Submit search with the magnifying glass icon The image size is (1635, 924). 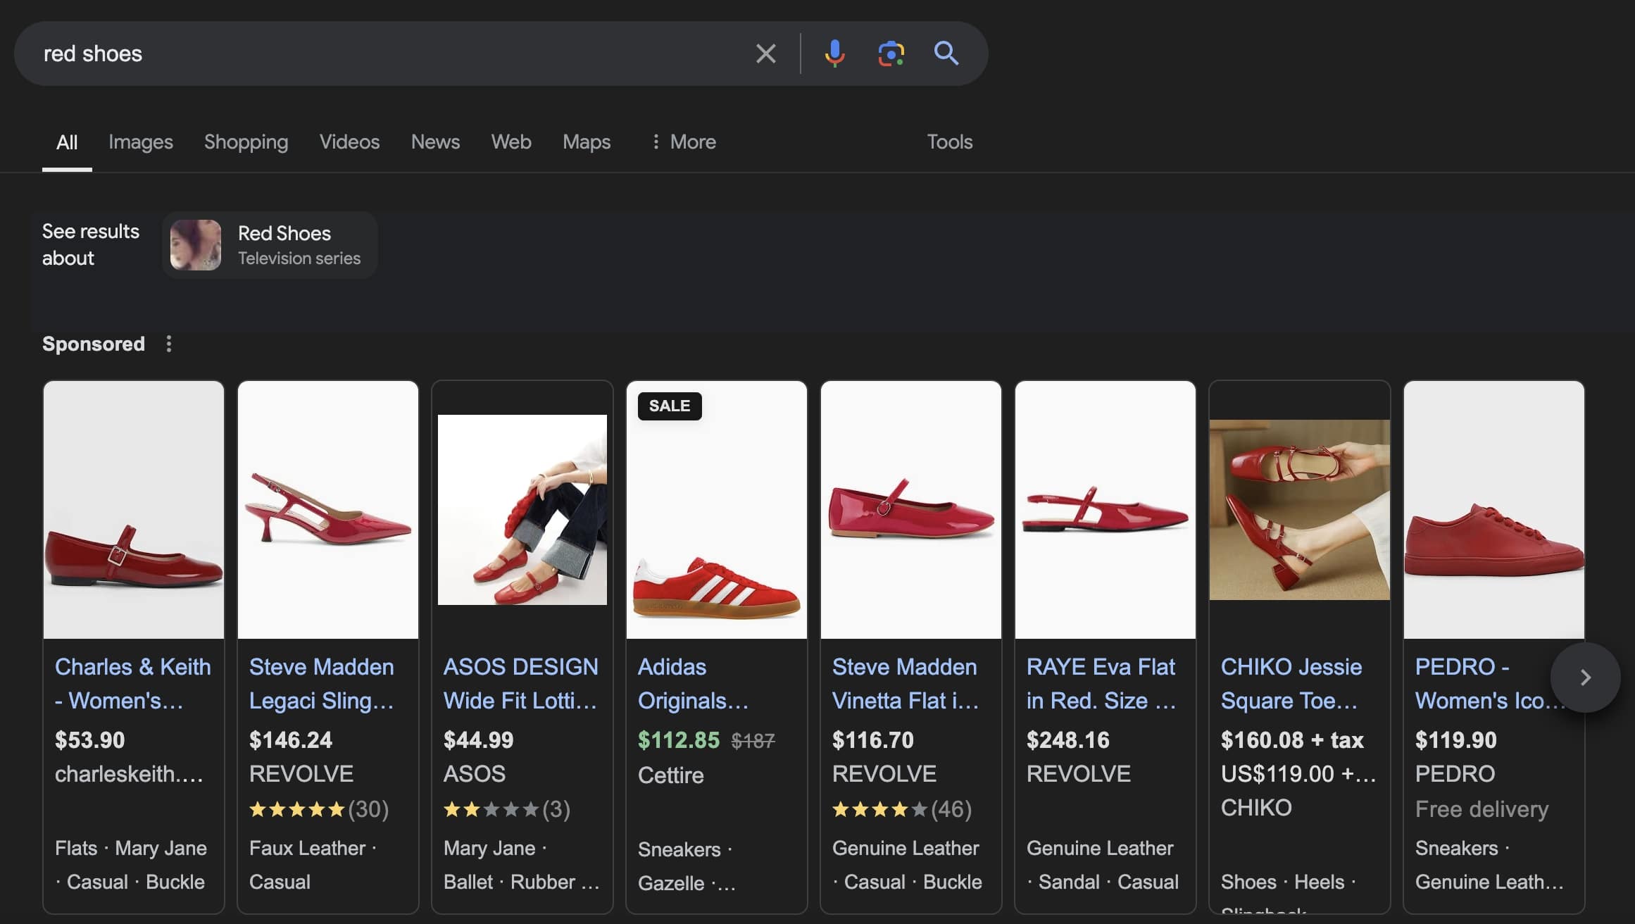946,54
